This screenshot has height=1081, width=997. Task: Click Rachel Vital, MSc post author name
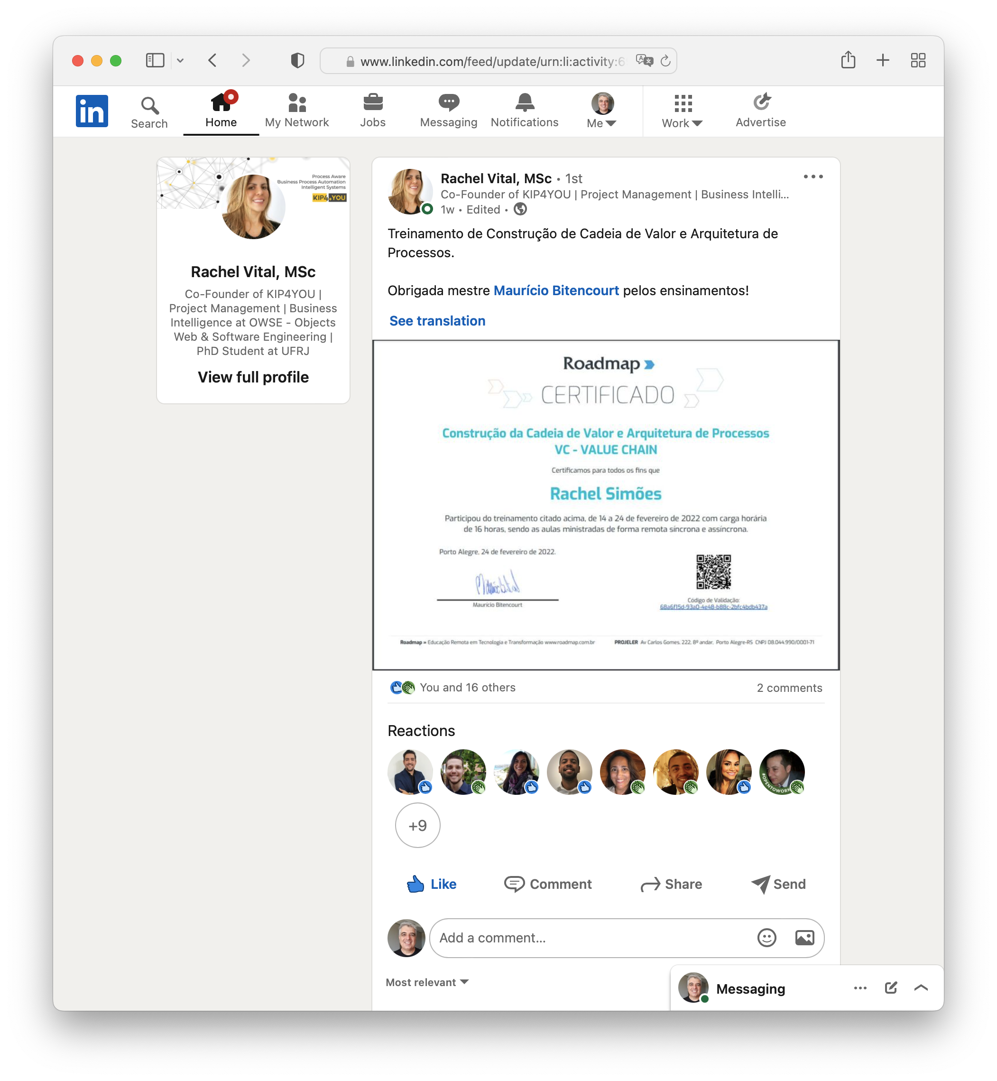pyautogui.click(x=496, y=178)
